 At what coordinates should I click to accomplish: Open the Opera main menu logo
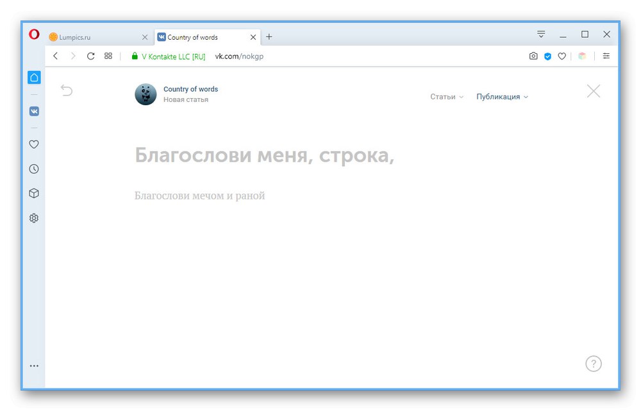click(x=35, y=35)
